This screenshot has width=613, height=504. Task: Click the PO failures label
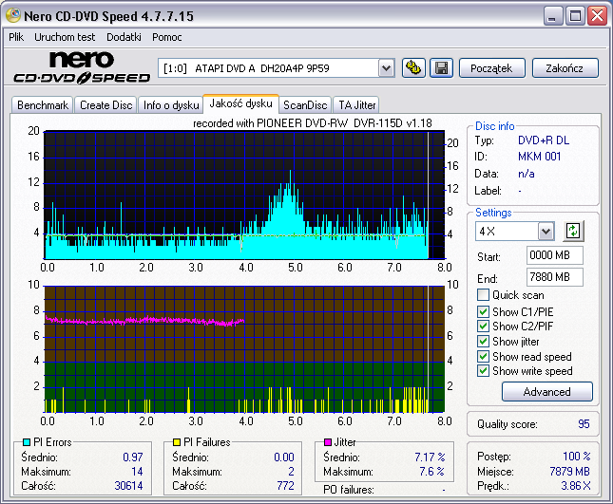[x=349, y=490]
